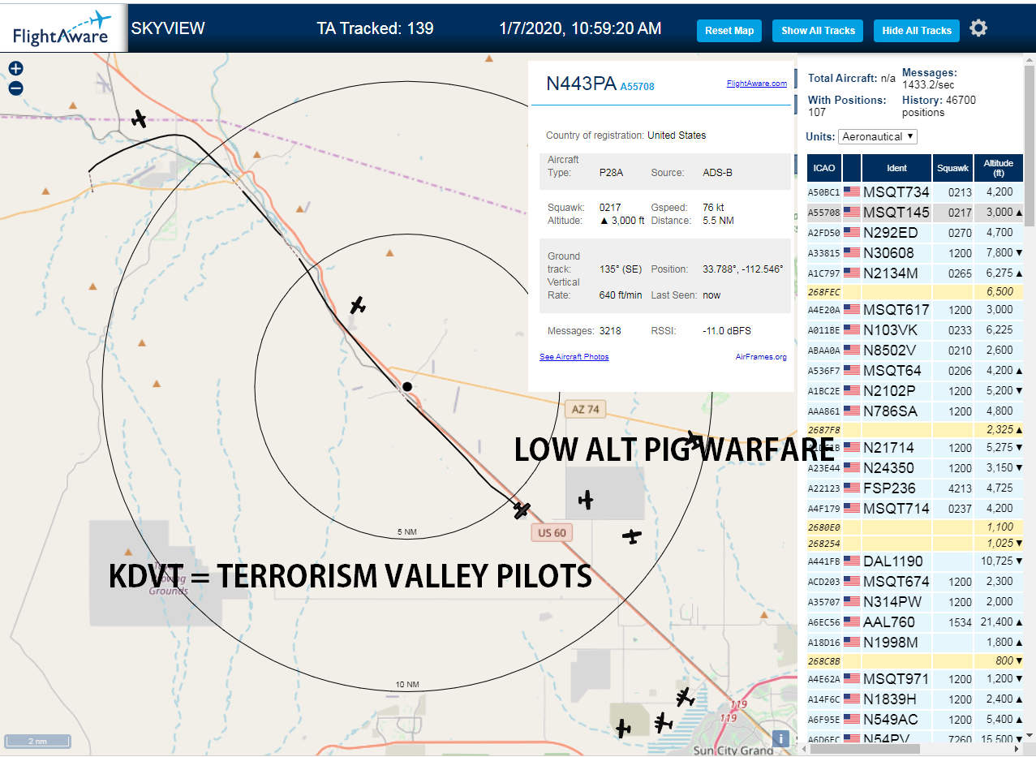Select the N2102P aircraft row

coord(915,391)
